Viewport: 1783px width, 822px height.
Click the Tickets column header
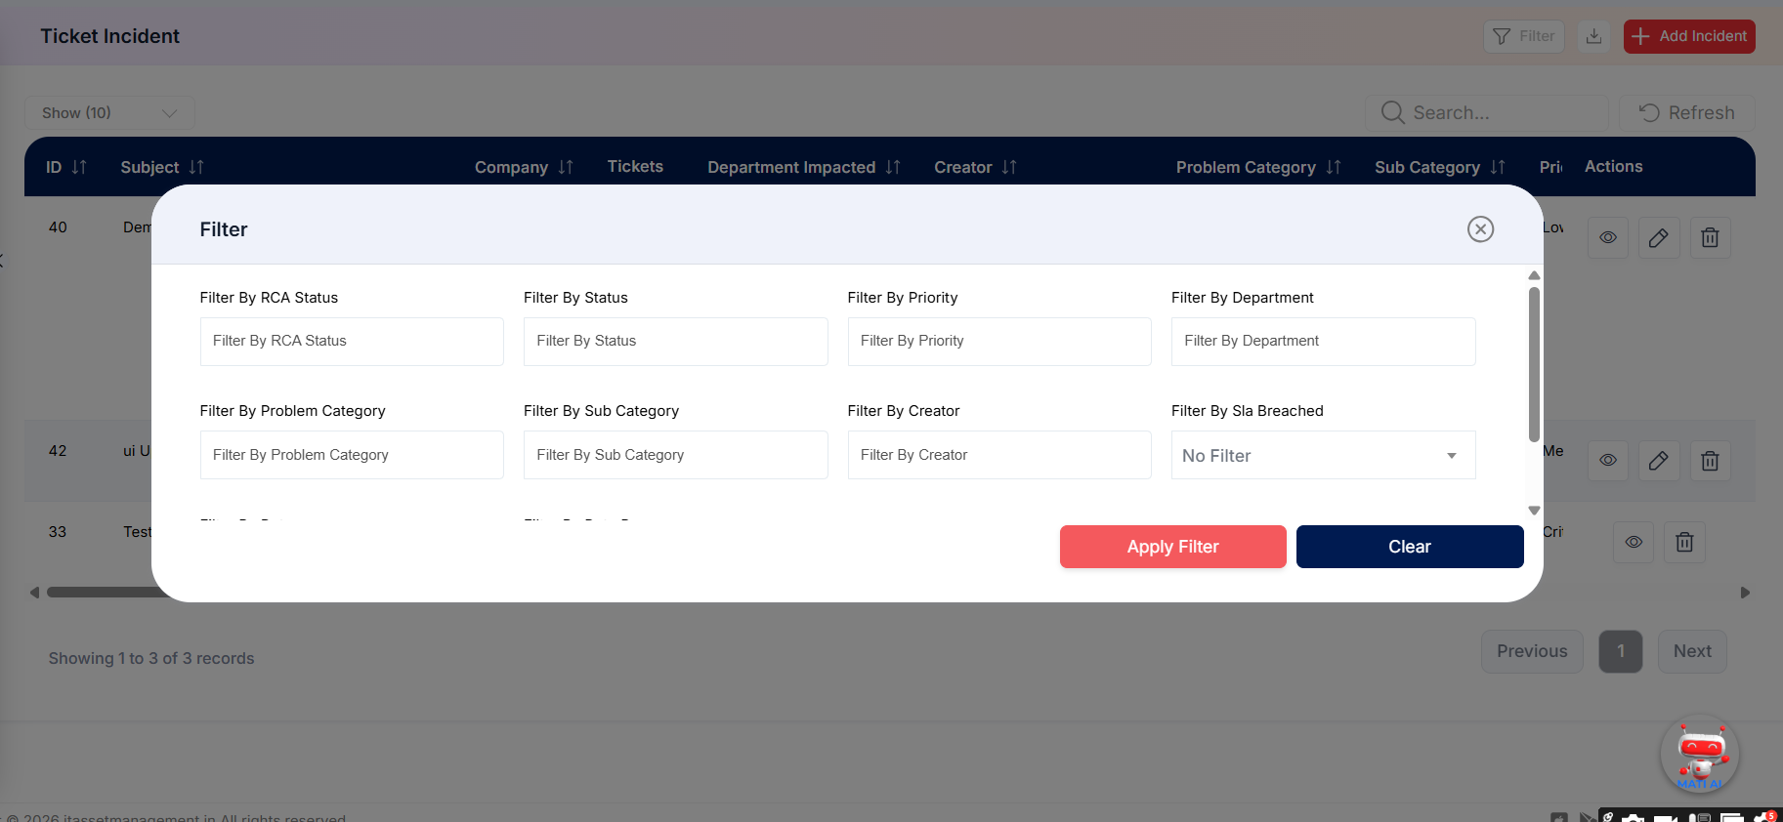(635, 167)
